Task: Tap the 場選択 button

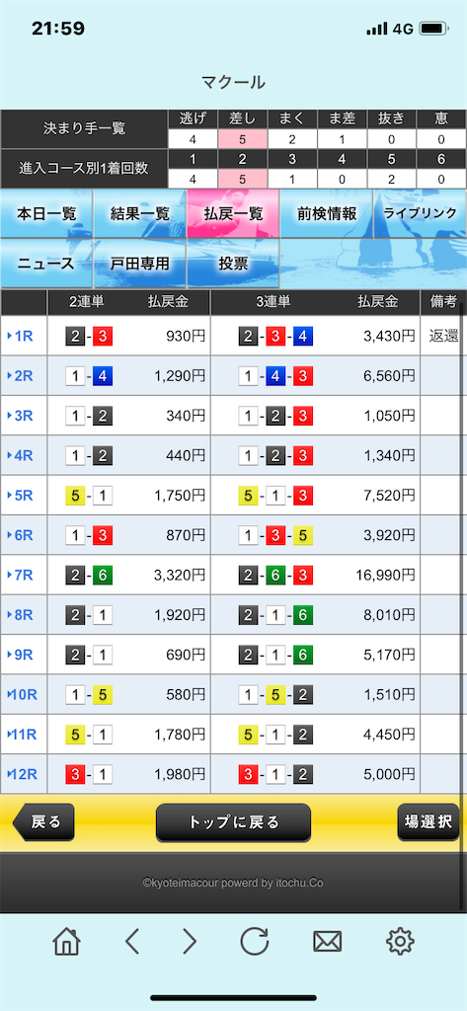Action: click(428, 822)
